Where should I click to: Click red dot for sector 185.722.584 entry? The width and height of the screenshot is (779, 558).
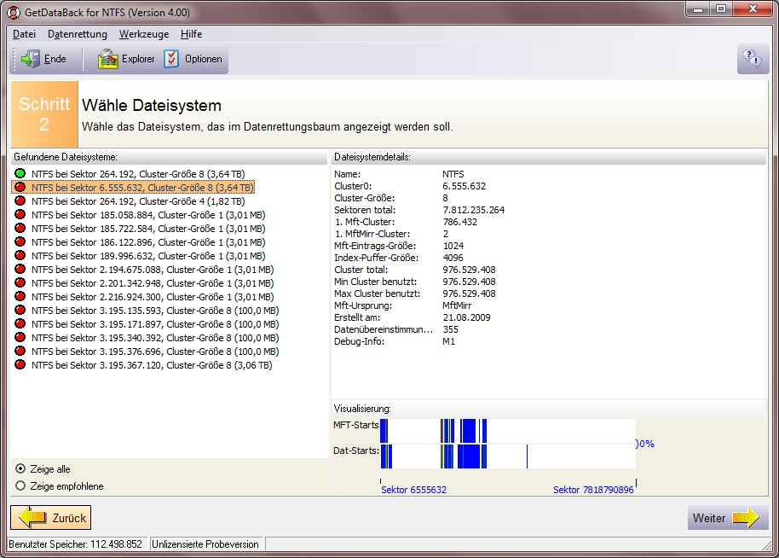pyautogui.click(x=20, y=229)
